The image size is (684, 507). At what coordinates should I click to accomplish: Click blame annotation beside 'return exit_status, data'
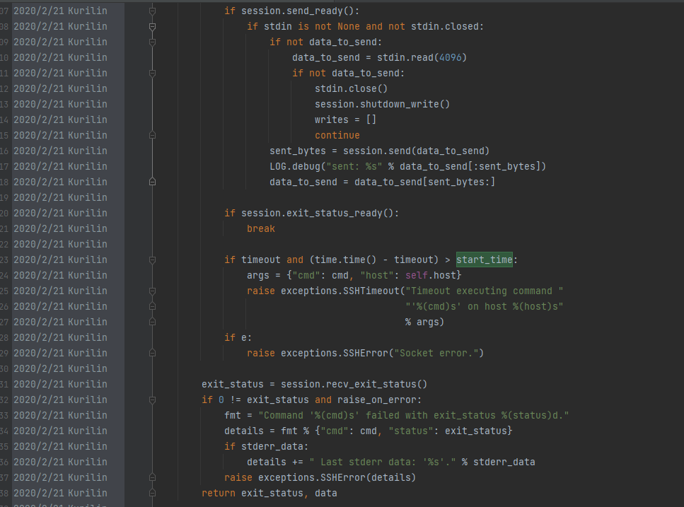[x=60, y=493]
